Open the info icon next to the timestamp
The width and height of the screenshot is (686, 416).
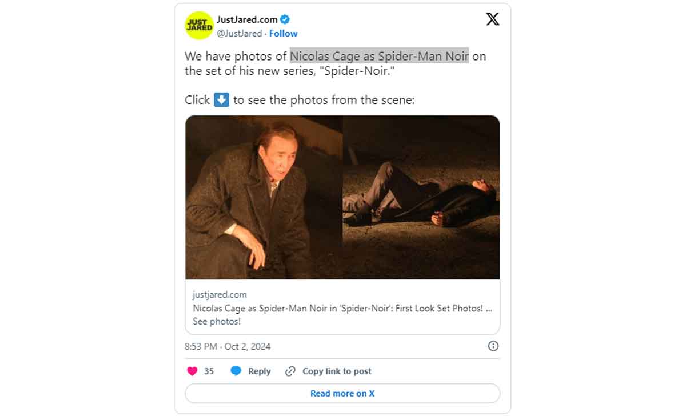tap(493, 346)
